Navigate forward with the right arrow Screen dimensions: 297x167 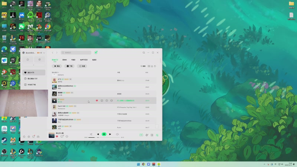pyautogui.click(x=57, y=53)
